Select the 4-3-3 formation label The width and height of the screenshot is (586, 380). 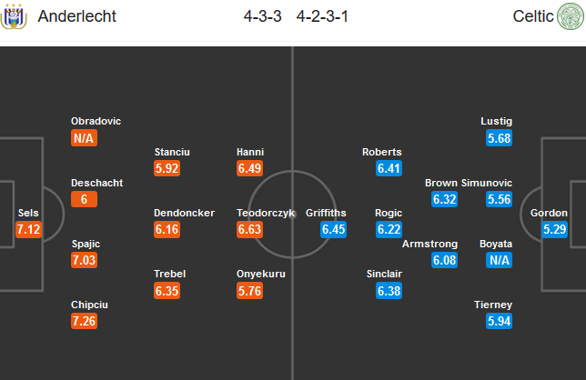(x=262, y=16)
